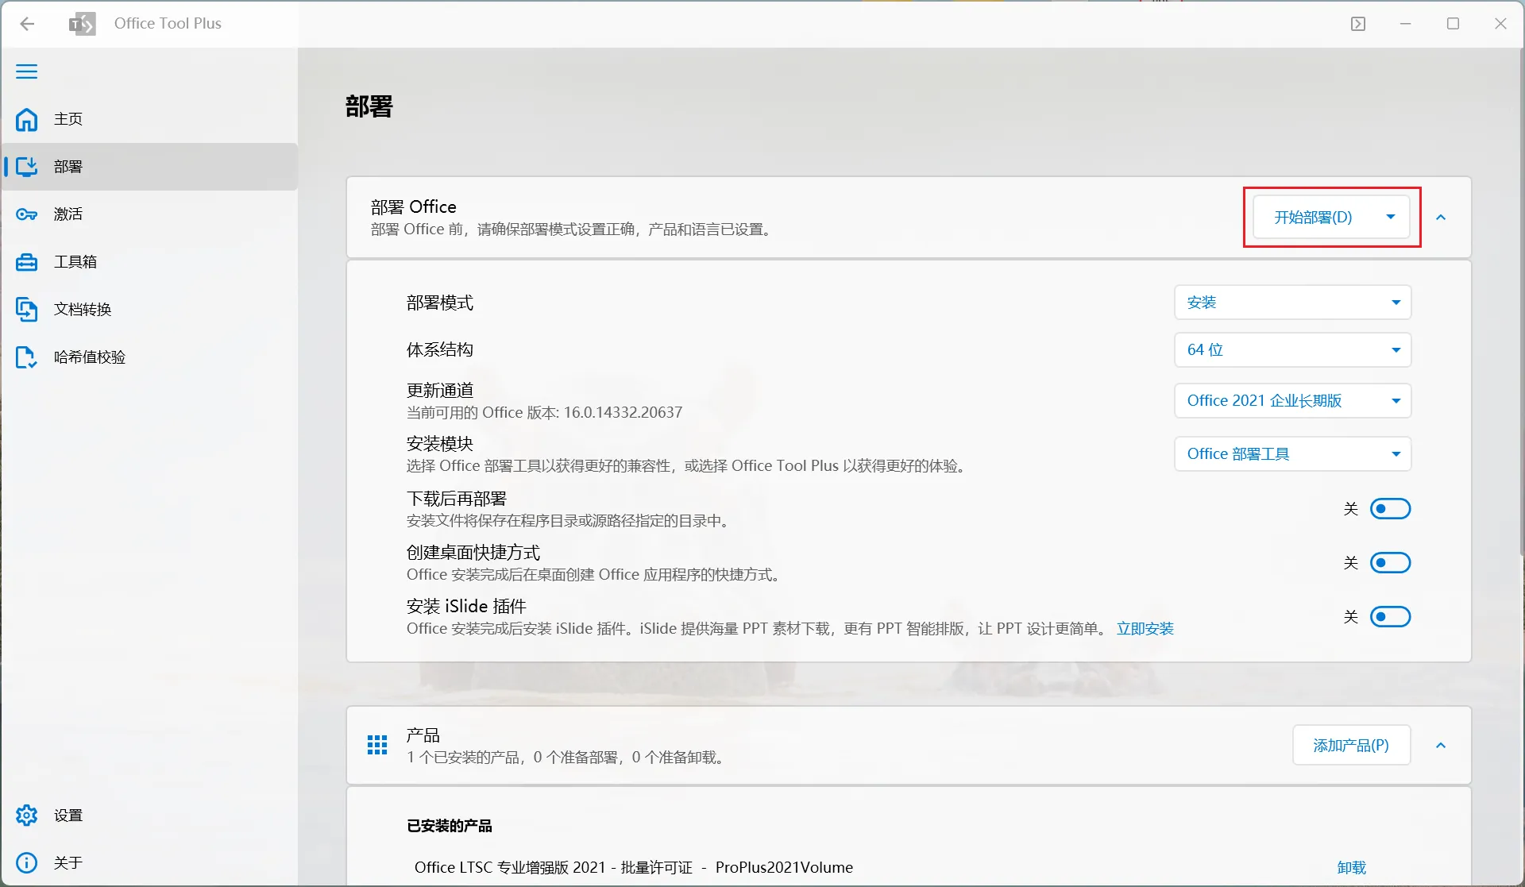Open the 更新通道 update channel dropdown
Viewport: 1525px width, 887px height.
(1292, 400)
